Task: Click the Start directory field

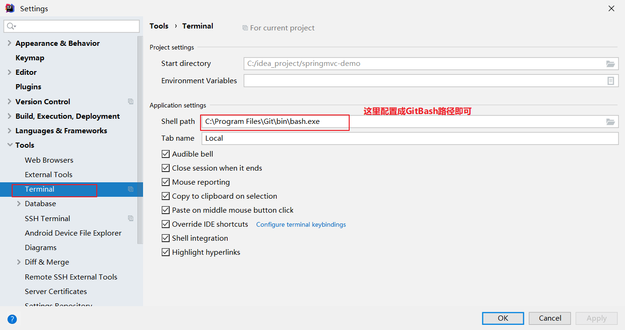Action: [x=431, y=64]
